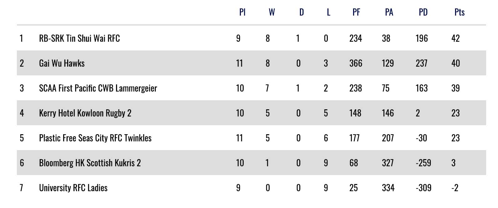Select Bloomberg HK Scottish Kukris 2
The height and width of the screenshot is (208, 498).
click(90, 163)
